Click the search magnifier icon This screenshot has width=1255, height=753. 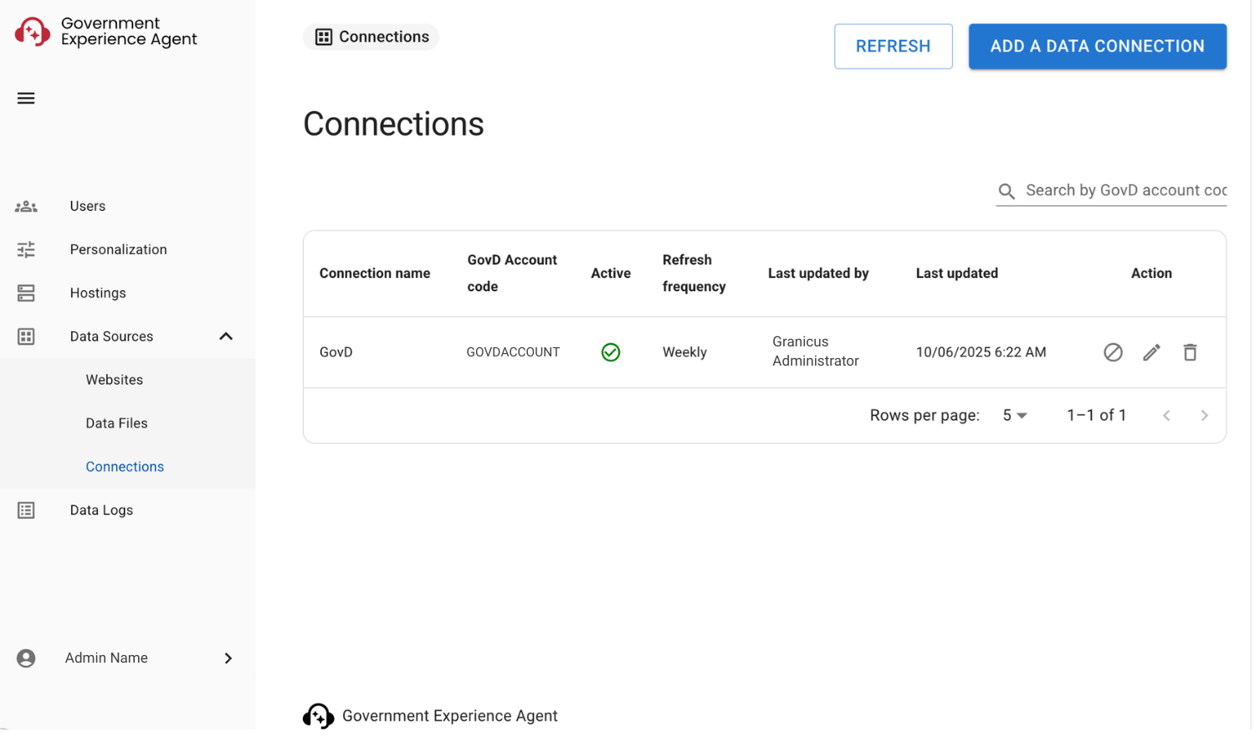click(x=1007, y=192)
